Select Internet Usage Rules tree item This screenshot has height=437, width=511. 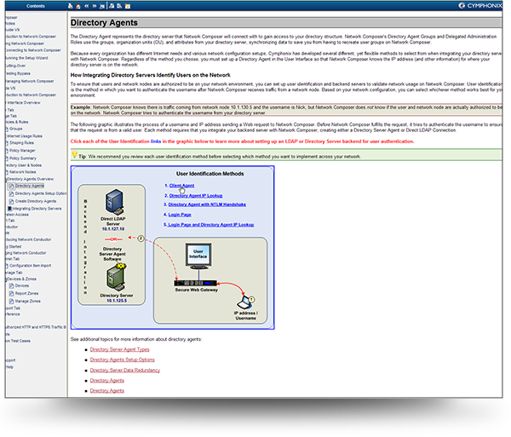pos(25,136)
